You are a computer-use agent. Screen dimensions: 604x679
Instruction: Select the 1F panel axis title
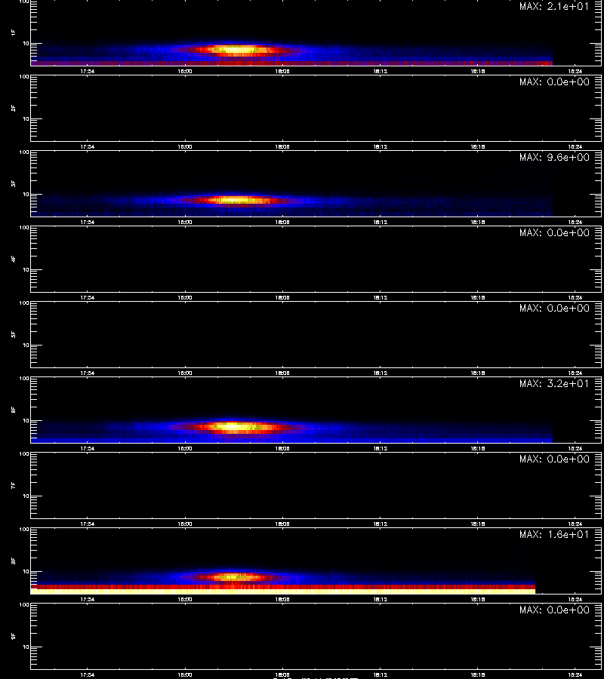14,32
